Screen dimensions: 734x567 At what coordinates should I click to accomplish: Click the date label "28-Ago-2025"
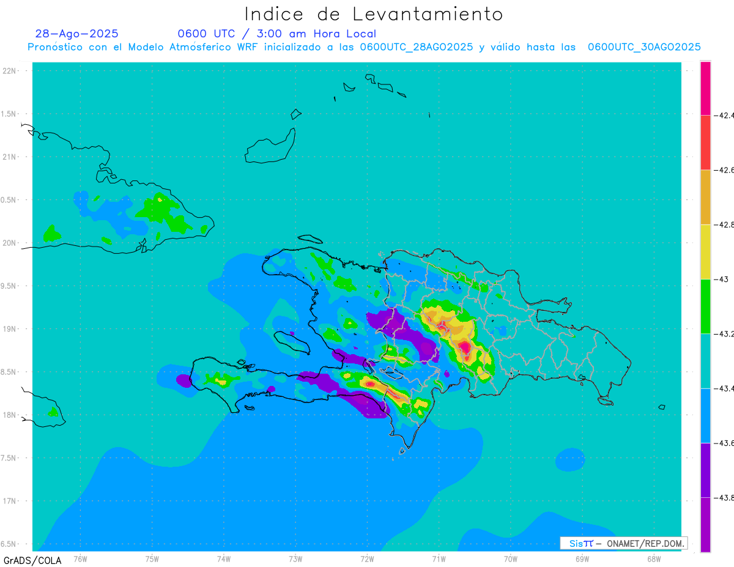(77, 34)
